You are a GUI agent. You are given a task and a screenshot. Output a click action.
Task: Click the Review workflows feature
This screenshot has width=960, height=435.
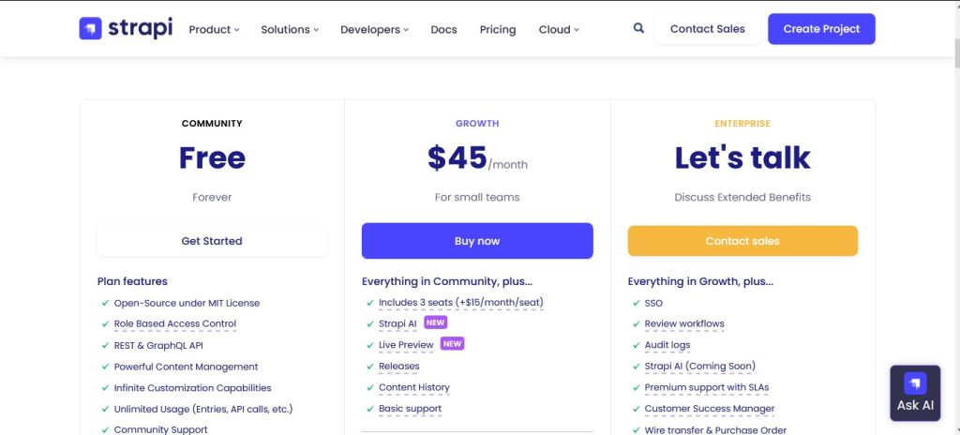pos(684,323)
